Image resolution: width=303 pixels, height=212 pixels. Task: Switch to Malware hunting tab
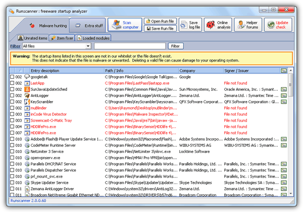click(48, 25)
